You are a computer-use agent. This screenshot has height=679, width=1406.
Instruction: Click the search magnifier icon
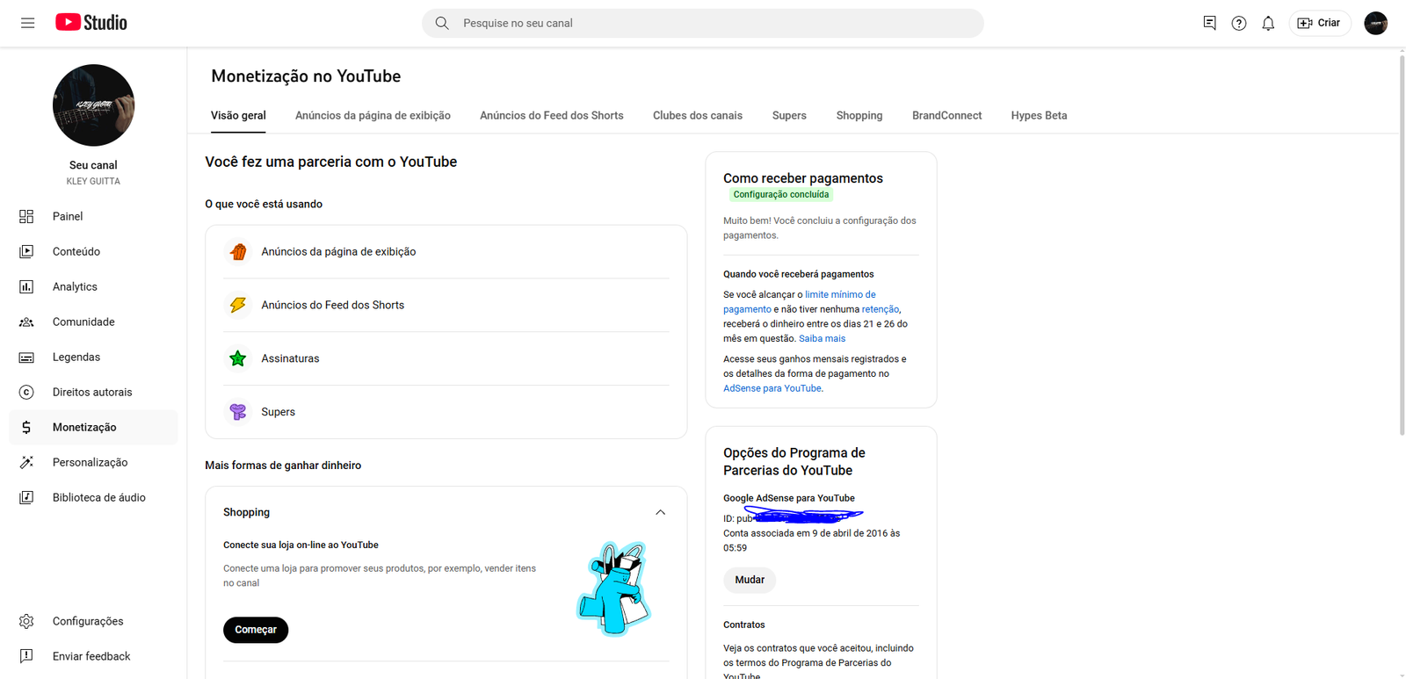(x=442, y=23)
